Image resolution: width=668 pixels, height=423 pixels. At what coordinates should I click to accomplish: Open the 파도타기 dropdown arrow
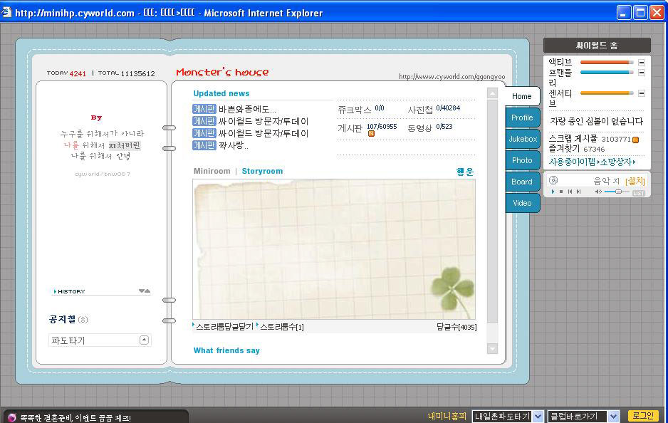pyautogui.click(x=144, y=340)
